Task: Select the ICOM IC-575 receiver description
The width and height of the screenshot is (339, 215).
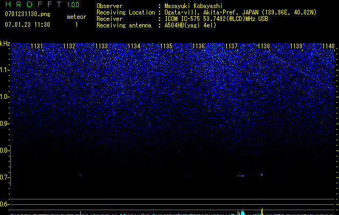Action: coord(216,19)
